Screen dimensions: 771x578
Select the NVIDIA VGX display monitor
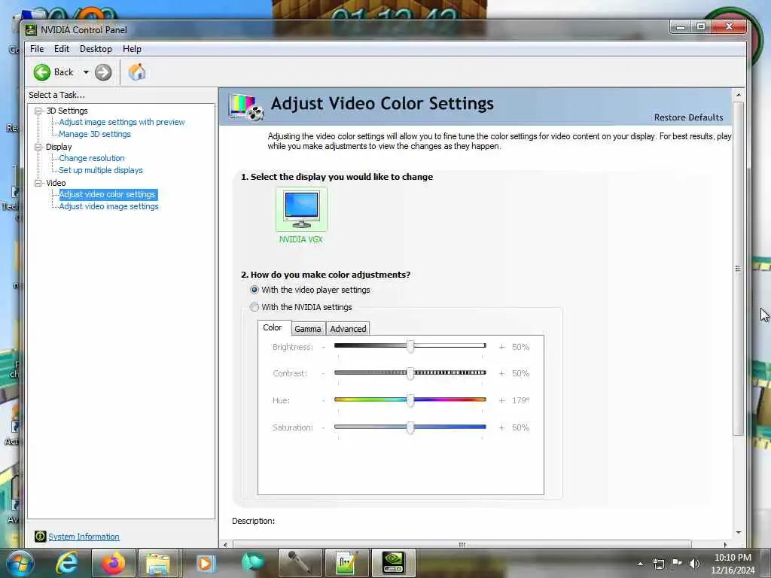tap(301, 209)
